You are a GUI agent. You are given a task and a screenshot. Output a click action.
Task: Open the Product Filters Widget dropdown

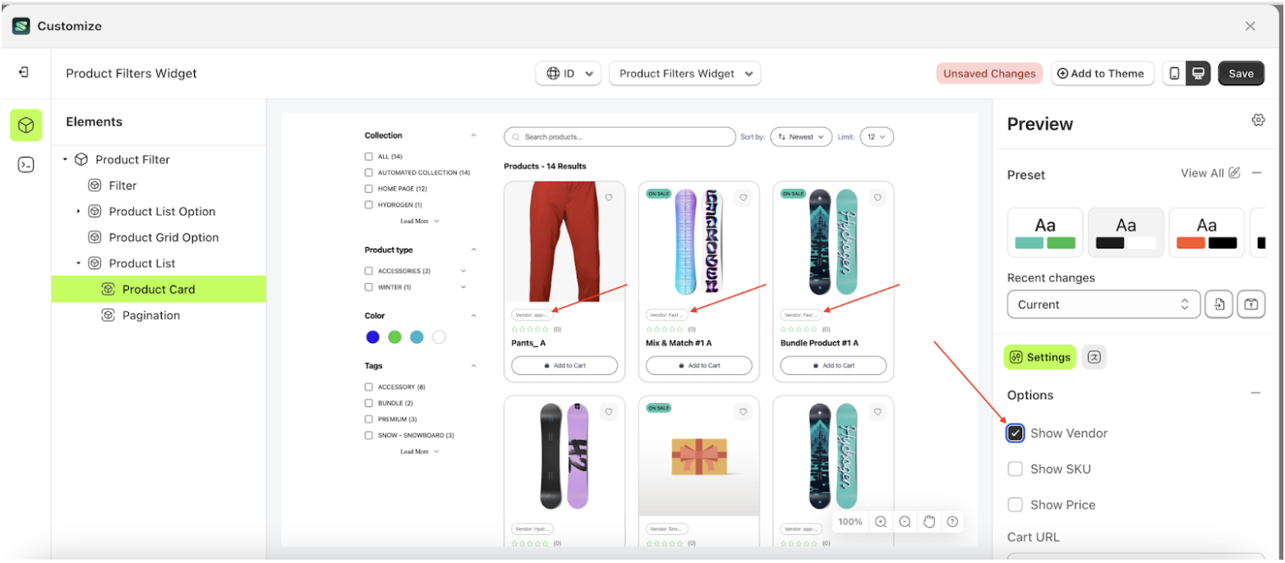click(684, 74)
